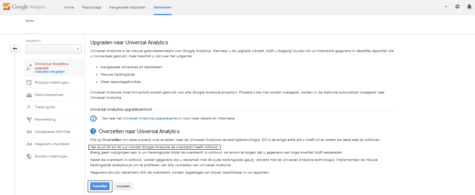Click the Sociale instellingen globe icon
The width and height of the screenshot is (475, 195).
point(29,156)
